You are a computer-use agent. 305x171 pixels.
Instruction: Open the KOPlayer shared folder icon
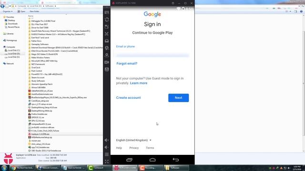coord(107,41)
